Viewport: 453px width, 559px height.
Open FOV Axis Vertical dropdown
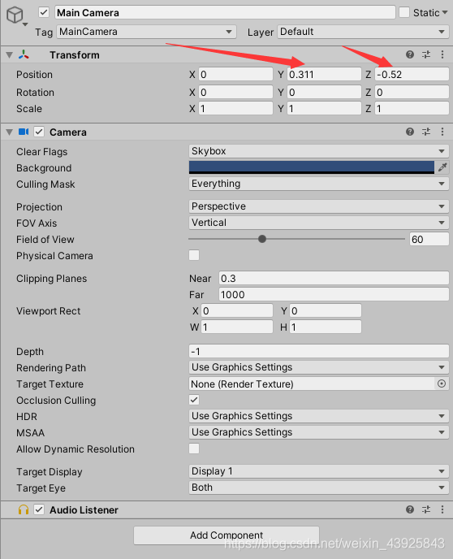319,223
